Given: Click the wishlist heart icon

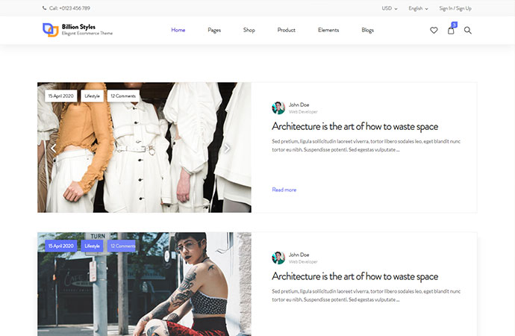Looking at the screenshot, I should click(x=434, y=31).
